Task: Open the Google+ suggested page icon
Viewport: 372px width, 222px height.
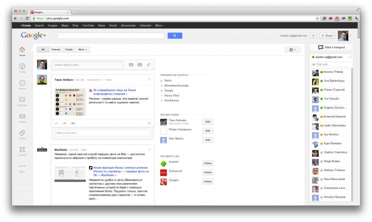Action: point(163,182)
